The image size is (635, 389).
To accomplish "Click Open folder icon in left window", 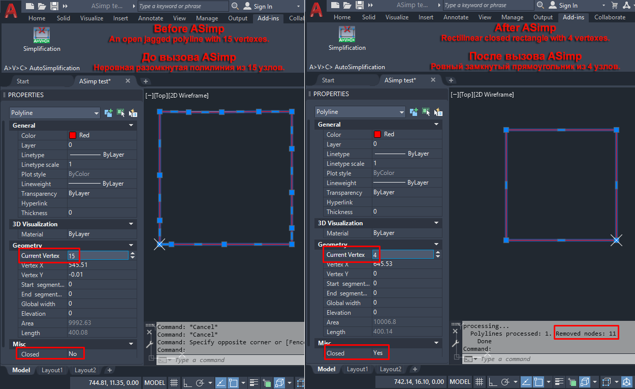I will (x=42, y=6).
